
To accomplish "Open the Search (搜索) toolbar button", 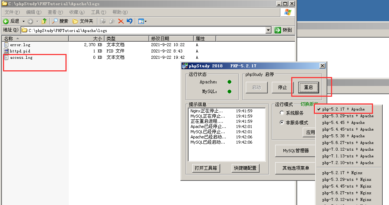I will tap(60, 21).
